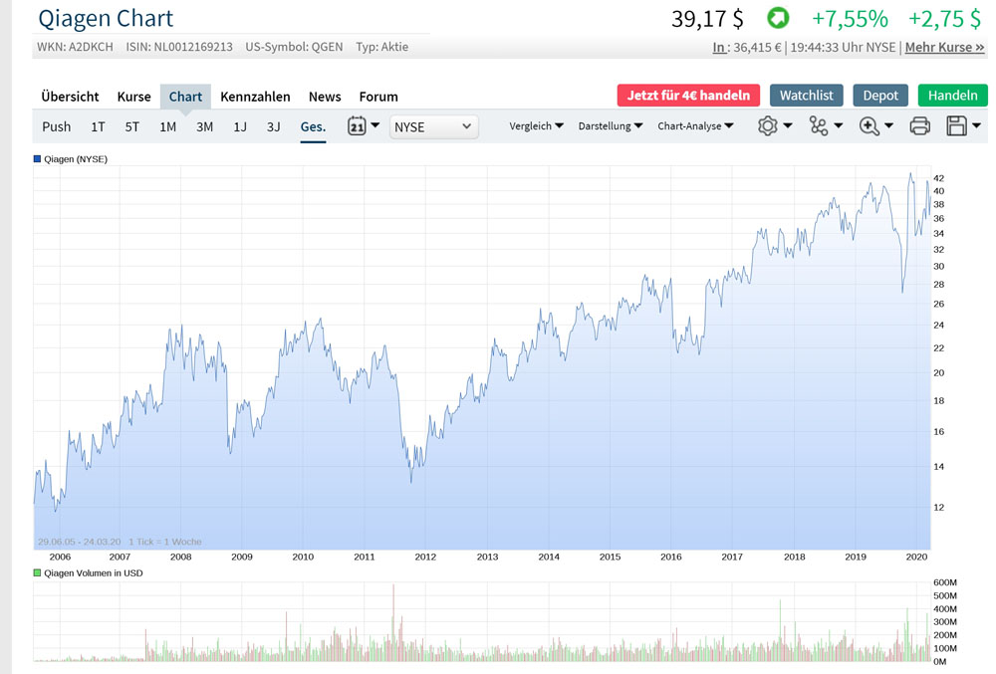996x674 pixels.
Task: Toggle the Qiagen Volumen legend marker
Action: point(37,573)
